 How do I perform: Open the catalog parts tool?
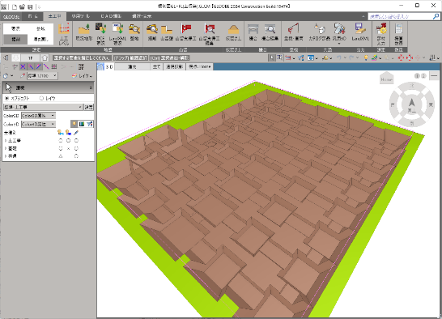pyautogui.click(x=319, y=32)
